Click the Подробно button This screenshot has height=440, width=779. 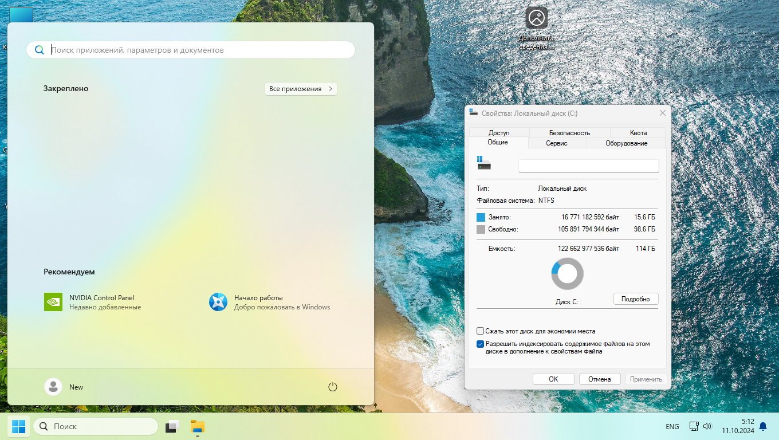(x=636, y=299)
